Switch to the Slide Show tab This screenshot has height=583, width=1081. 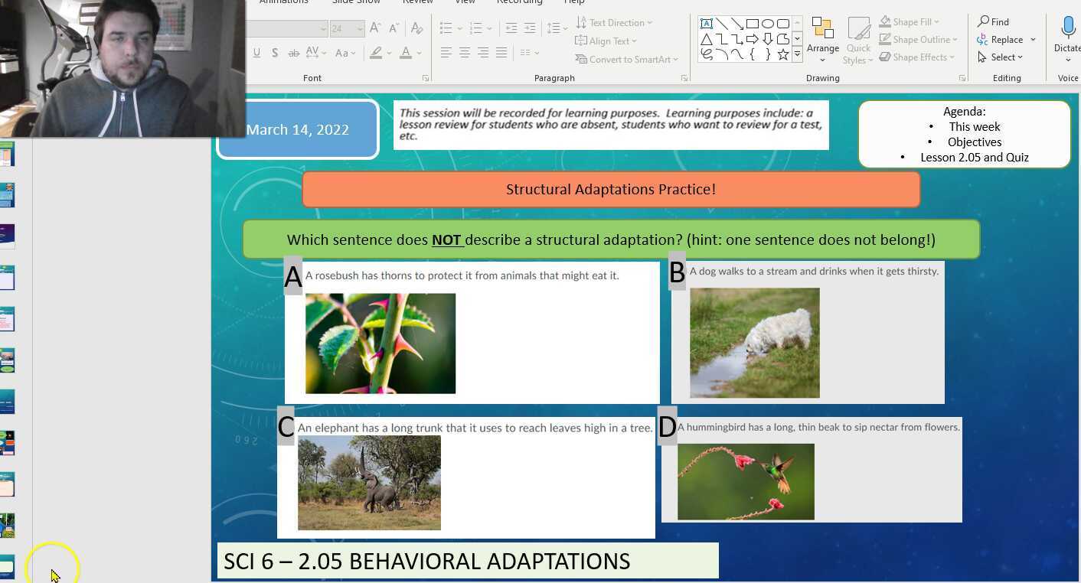[x=356, y=3]
